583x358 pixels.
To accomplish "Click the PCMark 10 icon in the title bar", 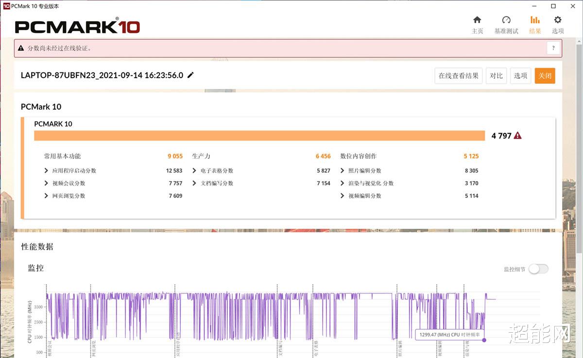I will coord(6,6).
